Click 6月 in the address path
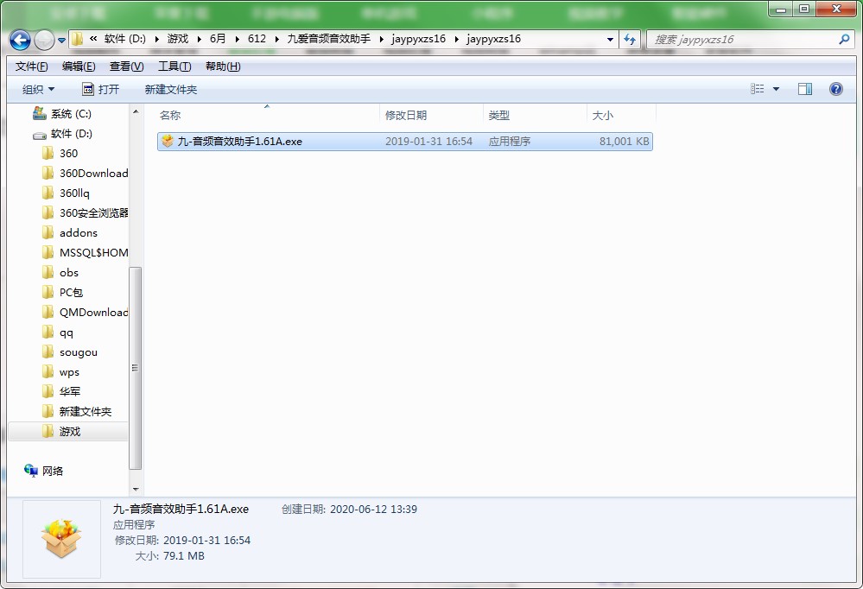 tap(218, 39)
